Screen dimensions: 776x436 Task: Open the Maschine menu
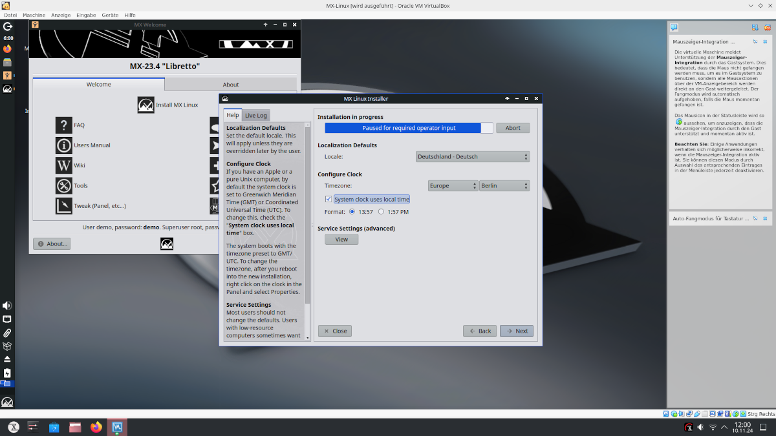tap(34, 15)
